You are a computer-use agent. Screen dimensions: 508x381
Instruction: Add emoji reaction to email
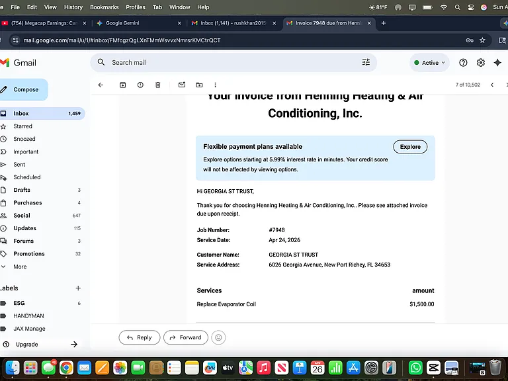tap(218, 337)
